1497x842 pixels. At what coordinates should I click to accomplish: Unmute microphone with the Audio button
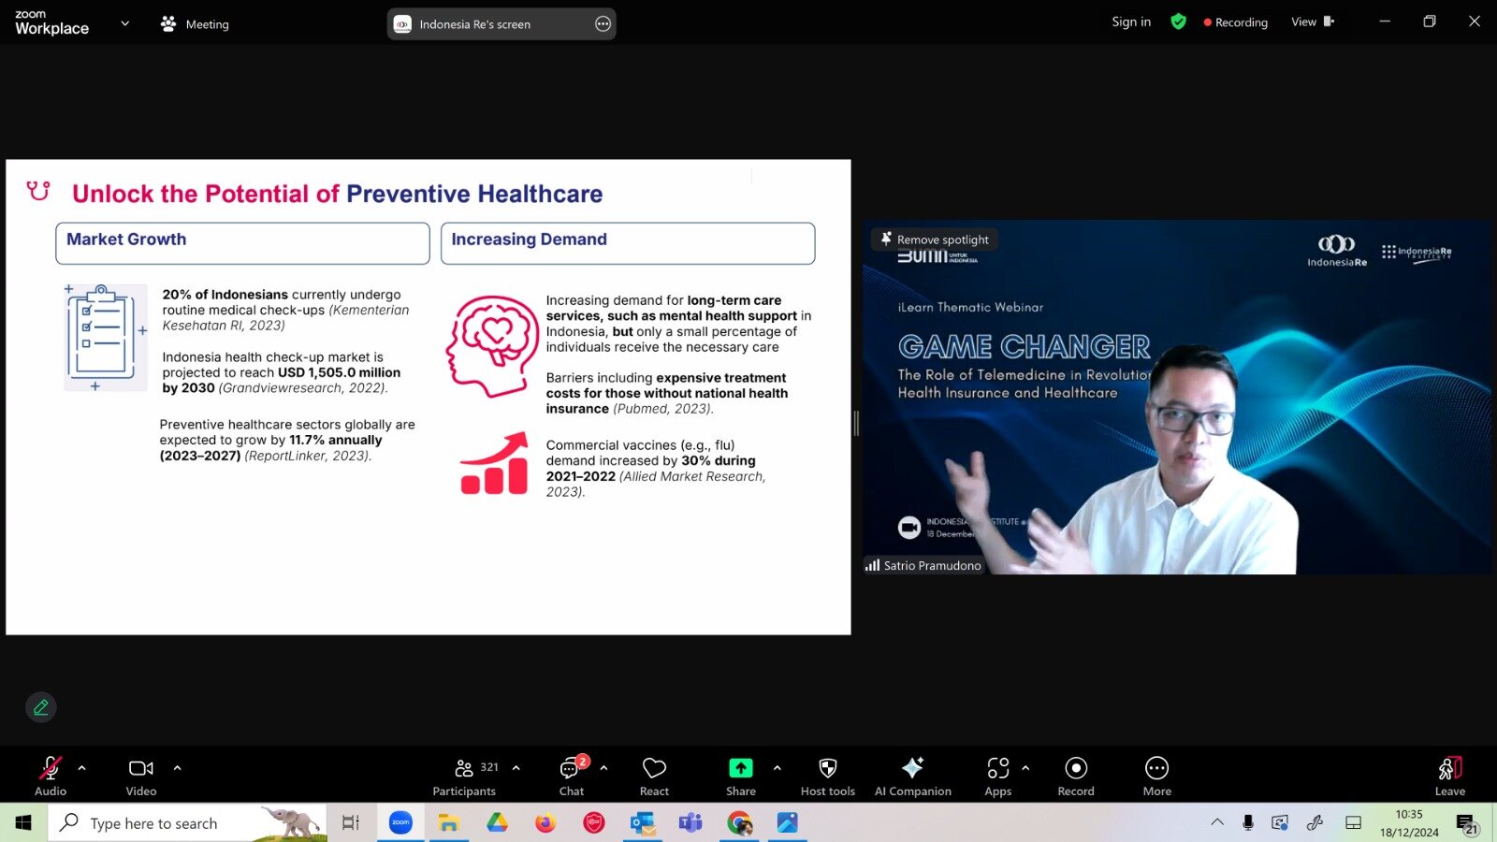[51, 776]
